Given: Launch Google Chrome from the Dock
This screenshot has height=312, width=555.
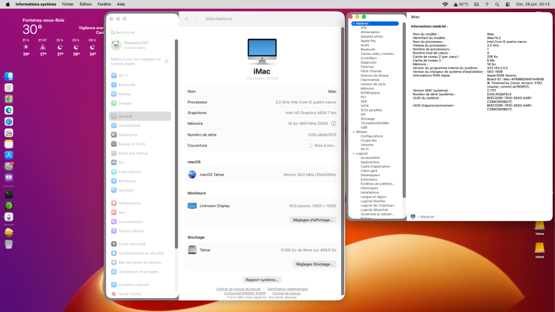Looking at the screenshot, I should (x=9, y=99).
